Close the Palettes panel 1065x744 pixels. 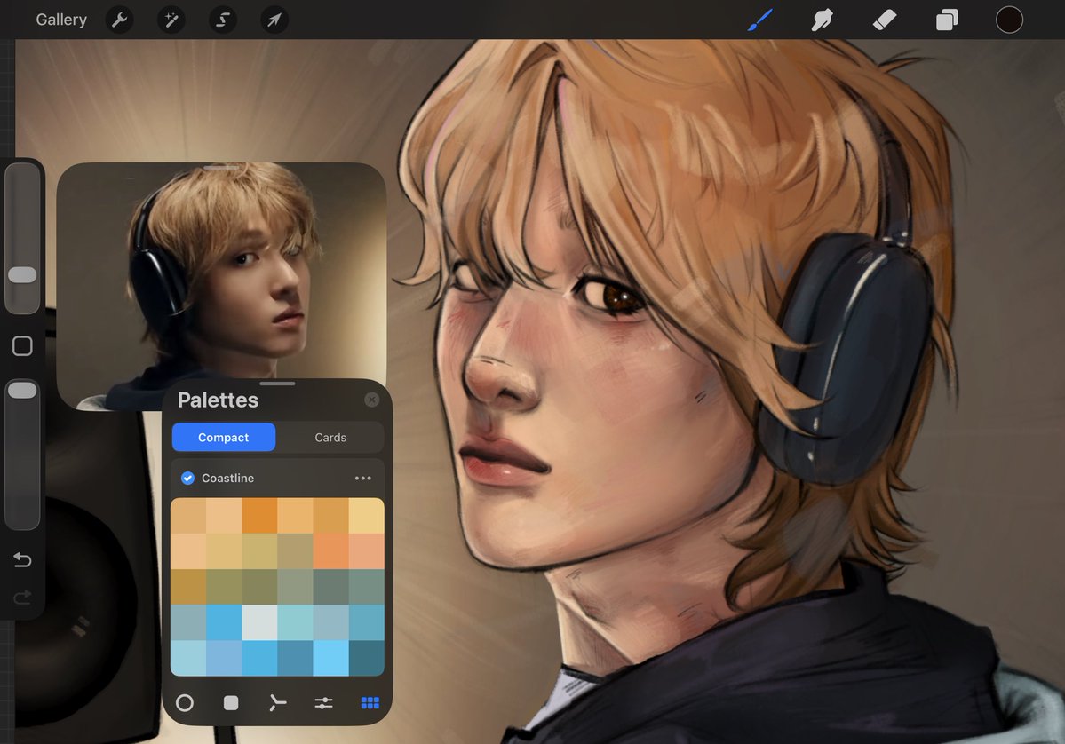click(371, 400)
